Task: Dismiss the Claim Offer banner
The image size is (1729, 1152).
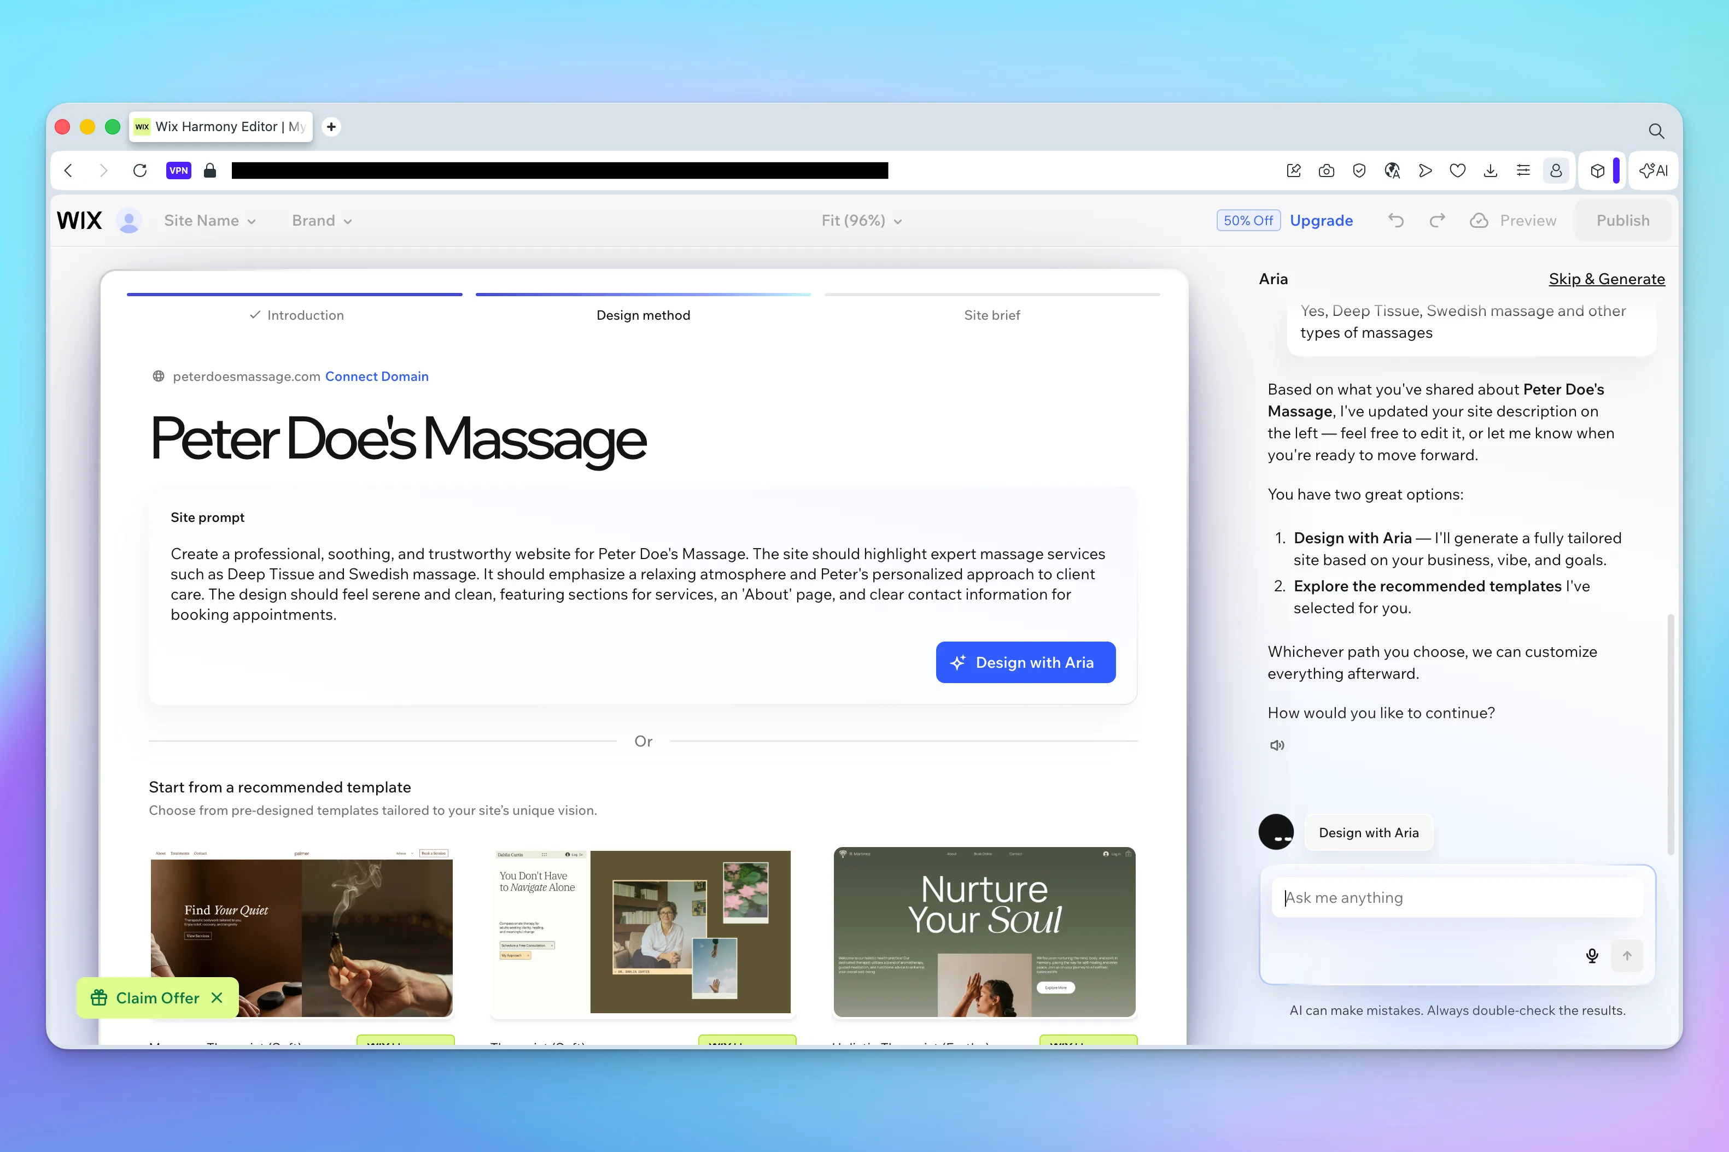Action: point(217,998)
